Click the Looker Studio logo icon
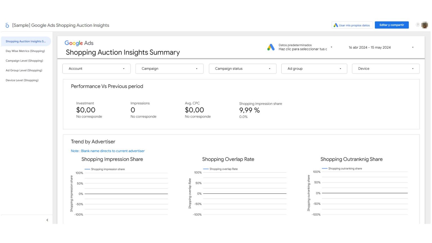The height and width of the screenshot is (243, 432). pos(7,25)
